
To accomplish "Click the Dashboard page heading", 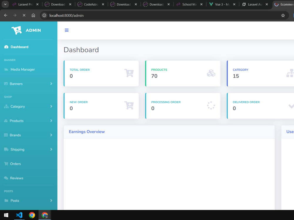I will point(81,50).
